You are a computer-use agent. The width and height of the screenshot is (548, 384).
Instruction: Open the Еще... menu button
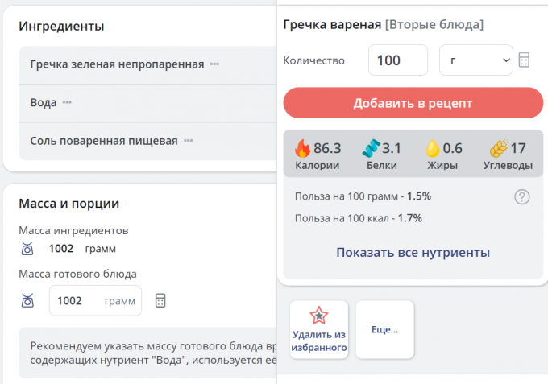384,329
